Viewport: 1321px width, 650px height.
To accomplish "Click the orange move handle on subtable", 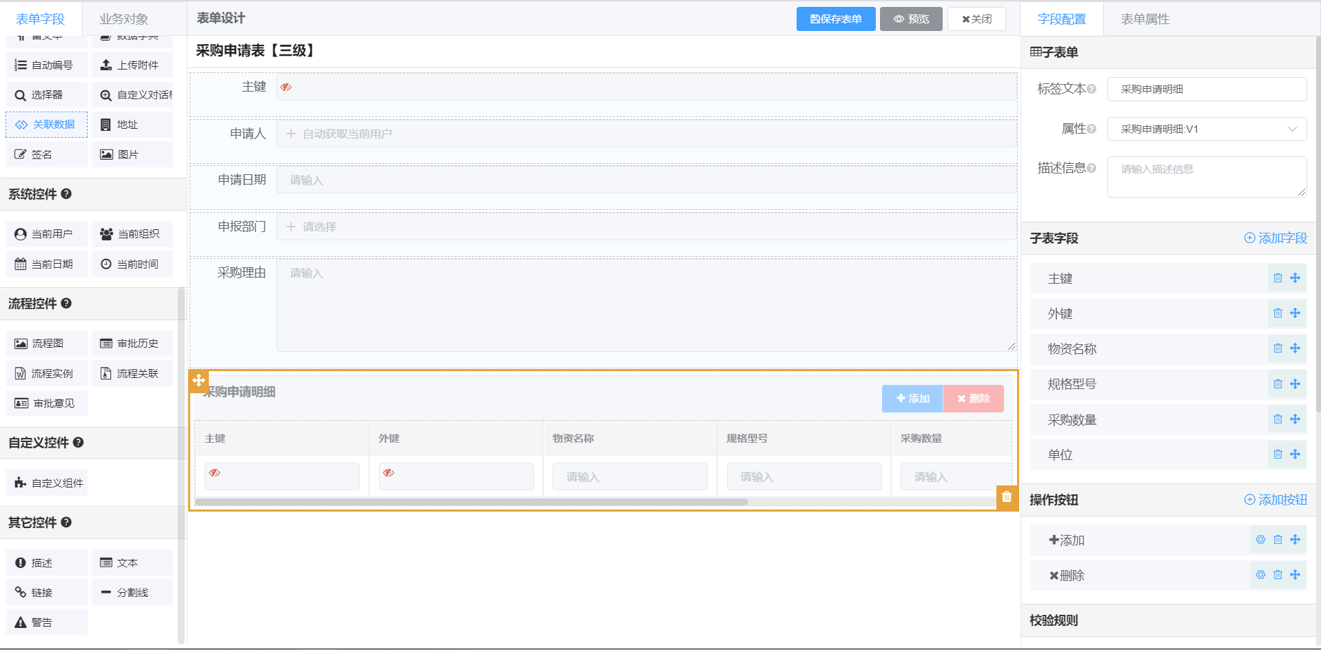I will (199, 380).
